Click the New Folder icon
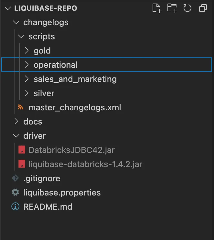Viewport: 214px width, 240px height. click(172, 8)
